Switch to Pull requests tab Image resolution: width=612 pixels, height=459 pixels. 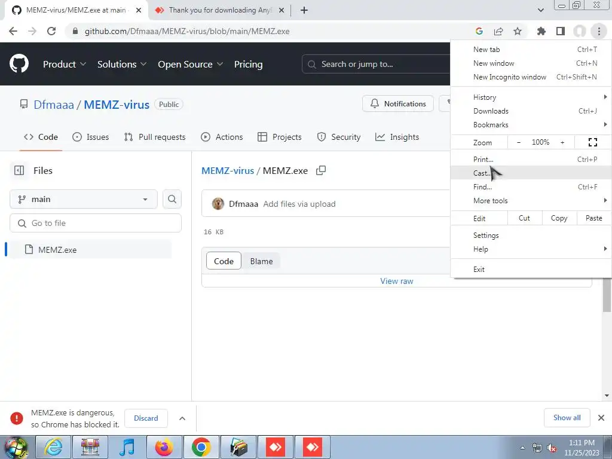(155, 137)
